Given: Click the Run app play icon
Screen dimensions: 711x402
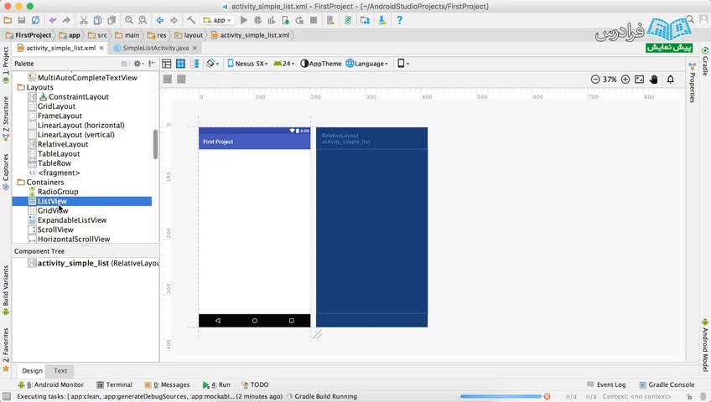Looking at the screenshot, I should 244,19.
